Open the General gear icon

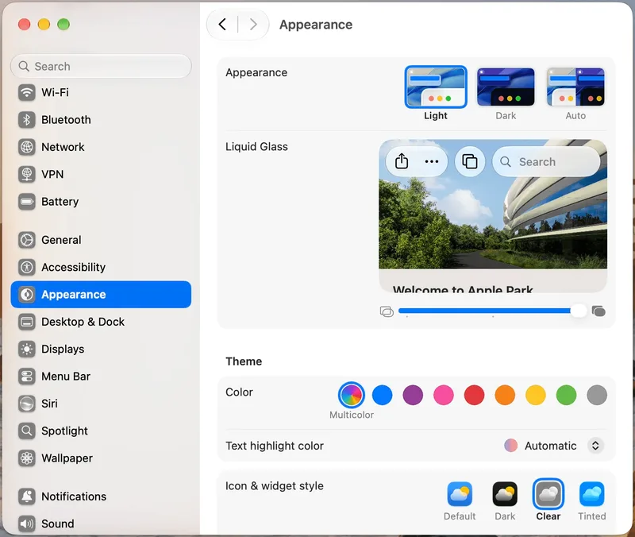27,240
